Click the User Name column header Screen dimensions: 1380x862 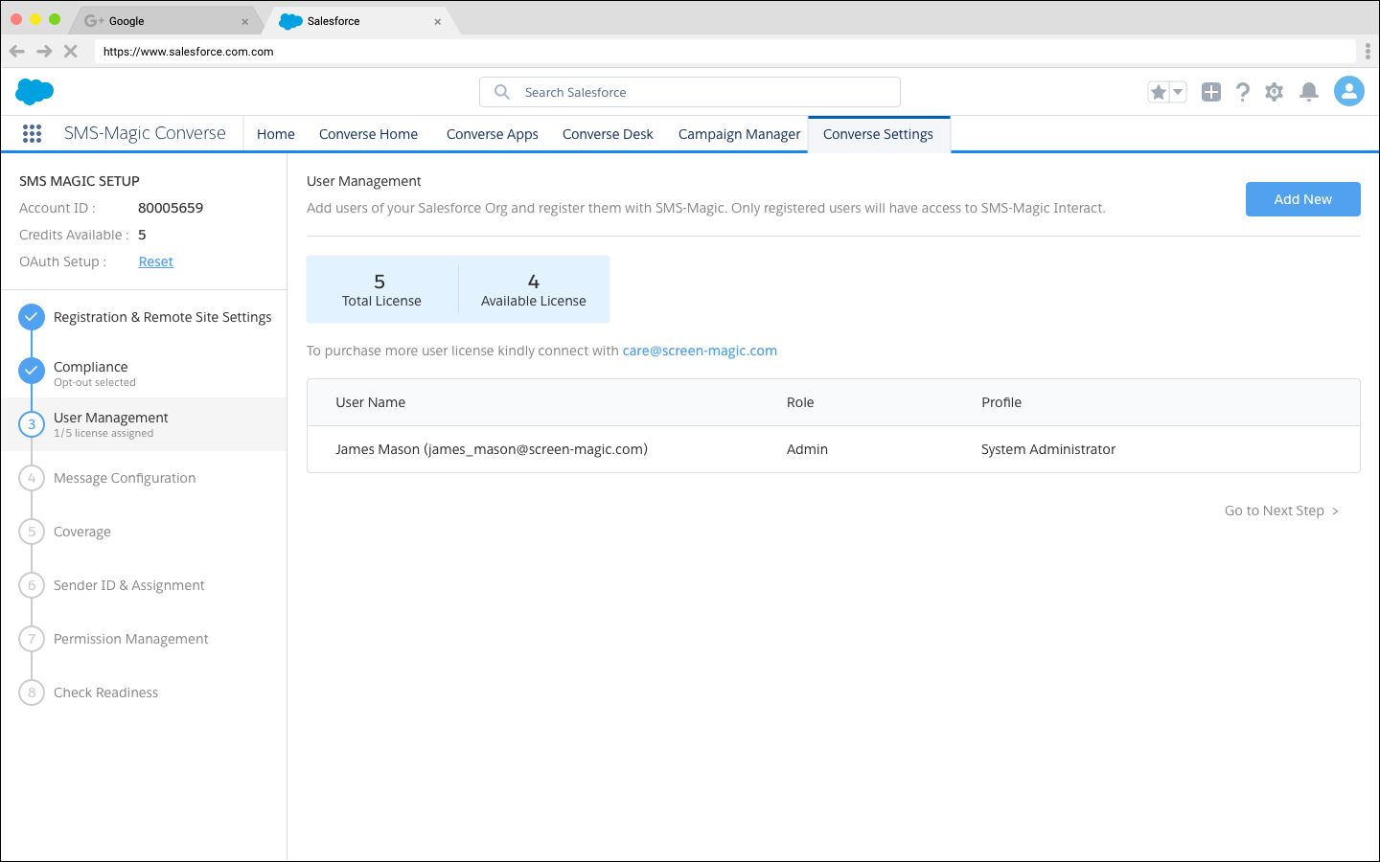pos(370,402)
